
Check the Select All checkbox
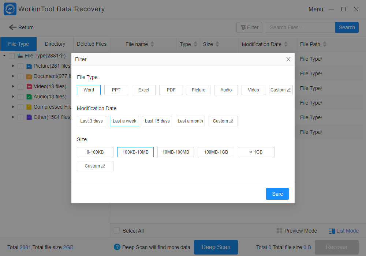click(117, 231)
